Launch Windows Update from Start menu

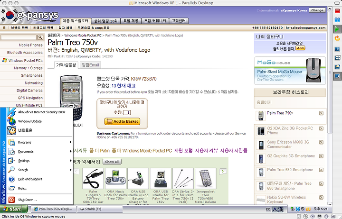point(40,121)
